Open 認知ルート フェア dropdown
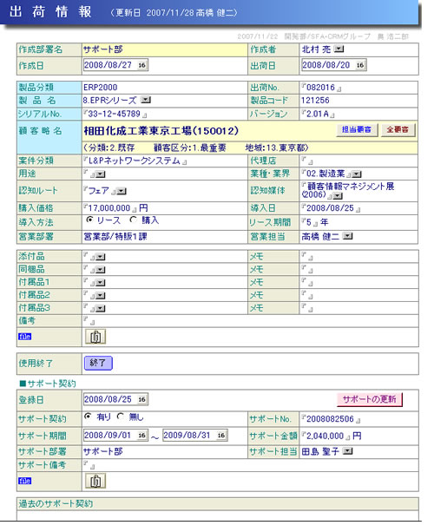 pyautogui.click(x=122, y=191)
